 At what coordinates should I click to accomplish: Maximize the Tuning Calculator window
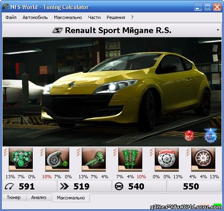click(x=207, y=7)
